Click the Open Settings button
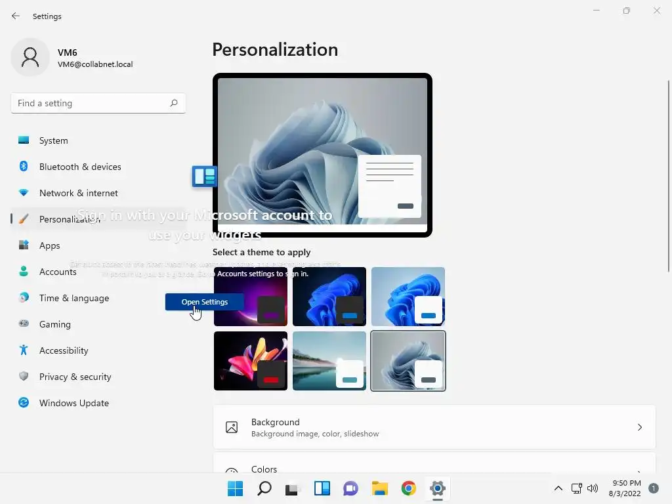Screen dimensions: 672x504 tap(205, 302)
